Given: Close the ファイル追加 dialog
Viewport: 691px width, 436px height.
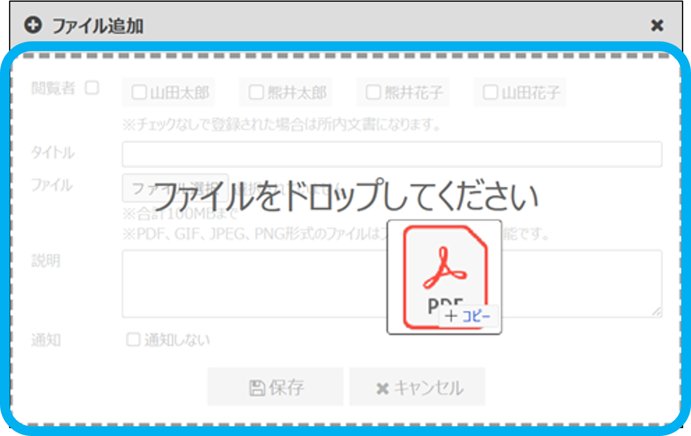Looking at the screenshot, I should [x=657, y=26].
